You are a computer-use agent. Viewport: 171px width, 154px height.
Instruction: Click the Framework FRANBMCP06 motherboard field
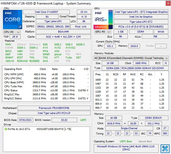click(54, 108)
